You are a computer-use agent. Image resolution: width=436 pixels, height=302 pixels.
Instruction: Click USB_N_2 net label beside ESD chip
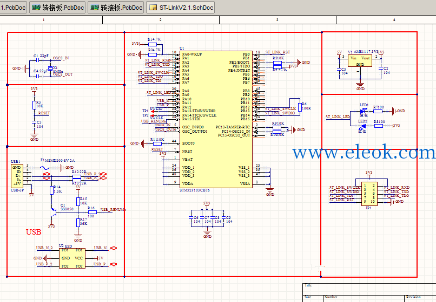[x=44, y=248]
